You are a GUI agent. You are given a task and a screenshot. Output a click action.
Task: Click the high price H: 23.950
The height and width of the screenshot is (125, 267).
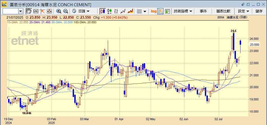pos(50,17)
